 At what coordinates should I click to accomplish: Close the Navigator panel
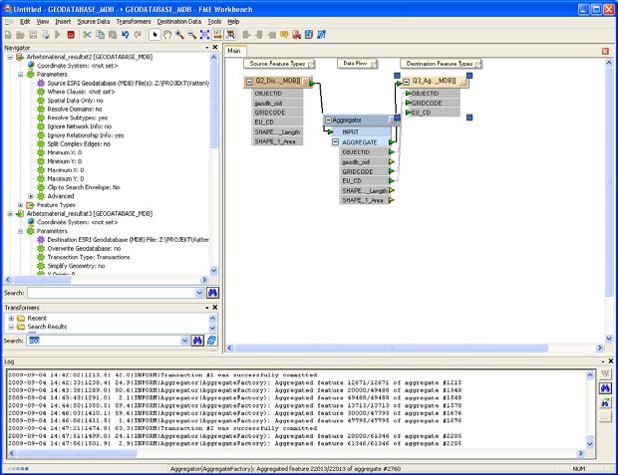[215, 47]
